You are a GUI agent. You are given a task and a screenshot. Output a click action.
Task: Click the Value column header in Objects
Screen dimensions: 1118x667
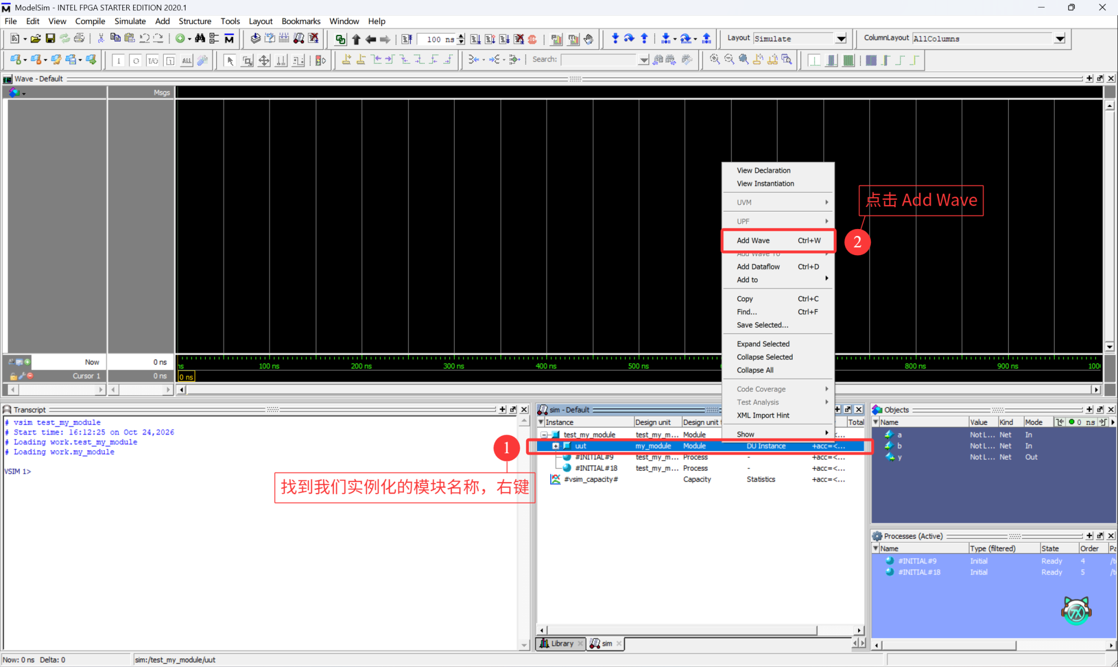pyautogui.click(x=983, y=422)
